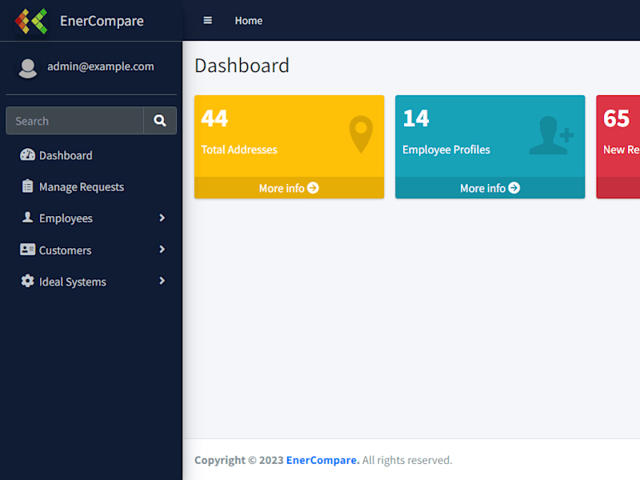Open More info on Total Addresses card
The width and height of the screenshot is (640, 480).
click(x=289, y=188)
